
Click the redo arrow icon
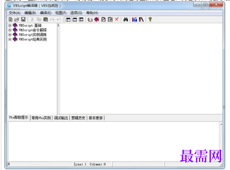pos(52,20)
